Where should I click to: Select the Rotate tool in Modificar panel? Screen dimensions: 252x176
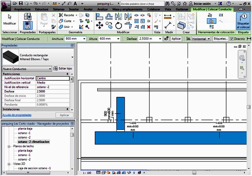[118, 25]
